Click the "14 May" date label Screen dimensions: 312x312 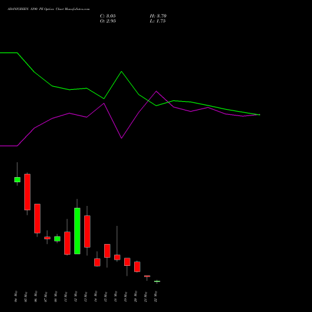click(96, 296)
